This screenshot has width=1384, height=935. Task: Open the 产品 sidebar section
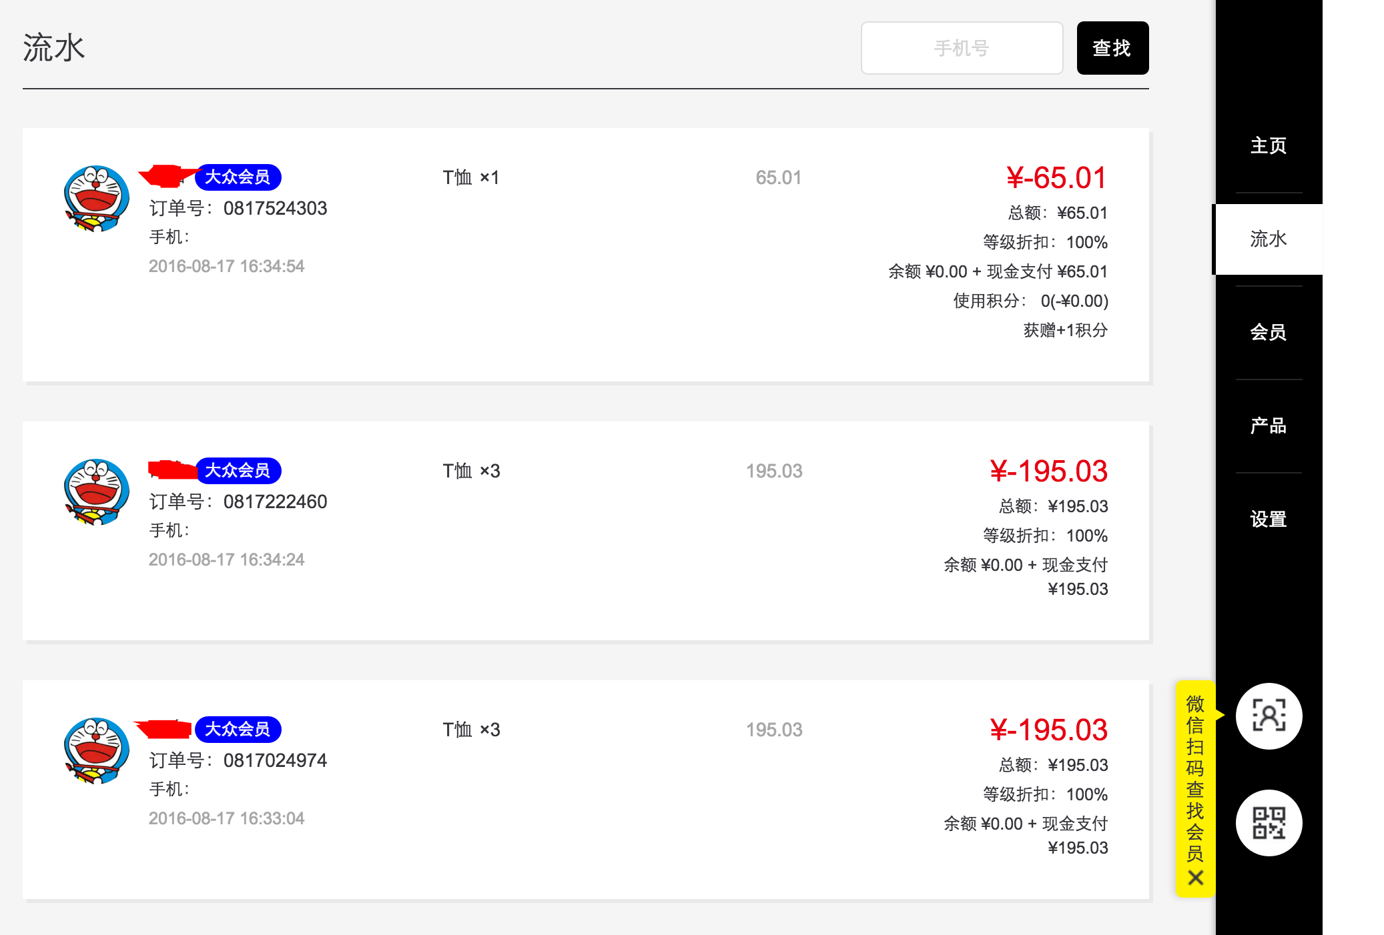[x=1269, y=425]
